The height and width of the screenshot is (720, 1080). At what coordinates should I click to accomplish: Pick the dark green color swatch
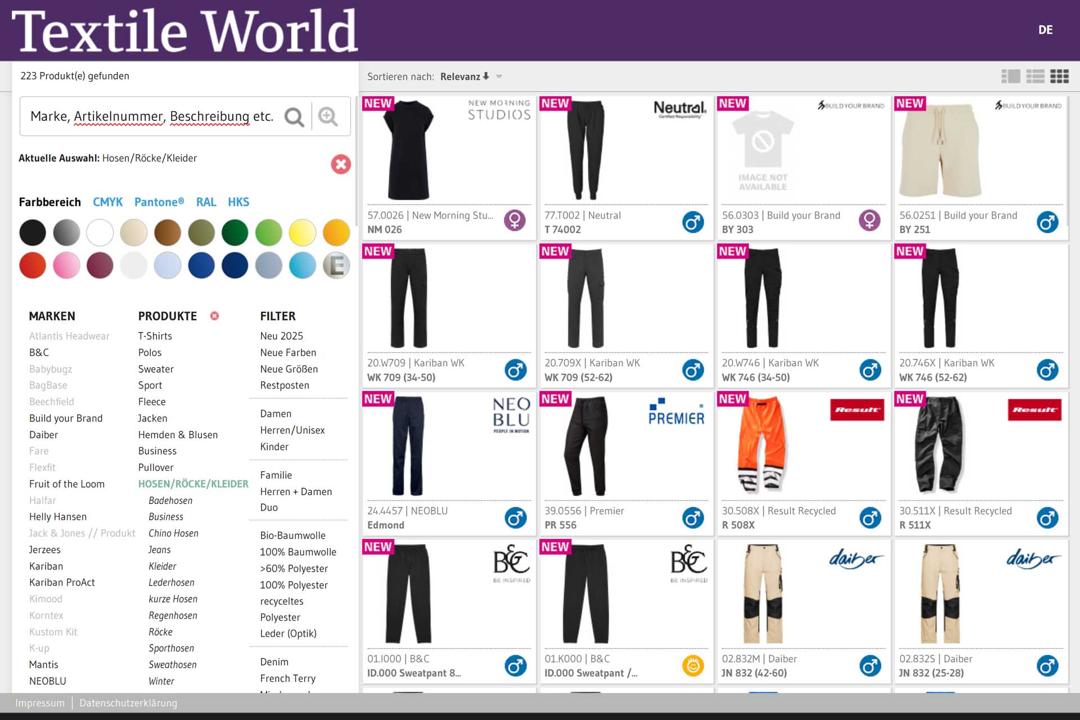(x=235, y=233)
